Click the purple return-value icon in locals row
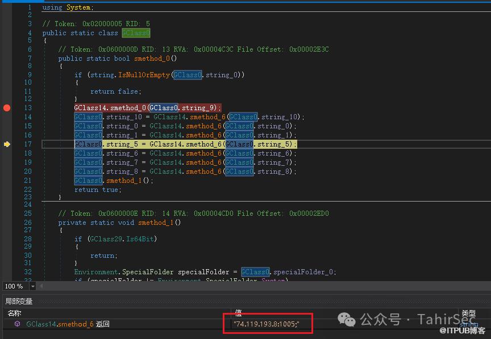The height and width of the screenshot is (339, 491). coord(18,324)
